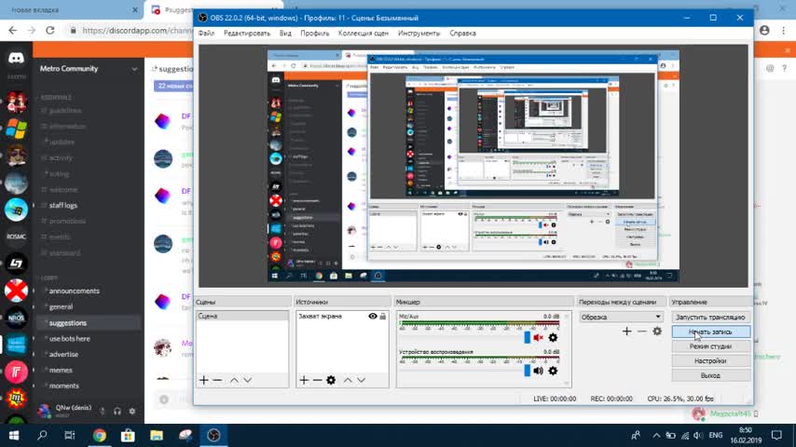Select Сцена in the Scenes list

(x=242, y=316)
